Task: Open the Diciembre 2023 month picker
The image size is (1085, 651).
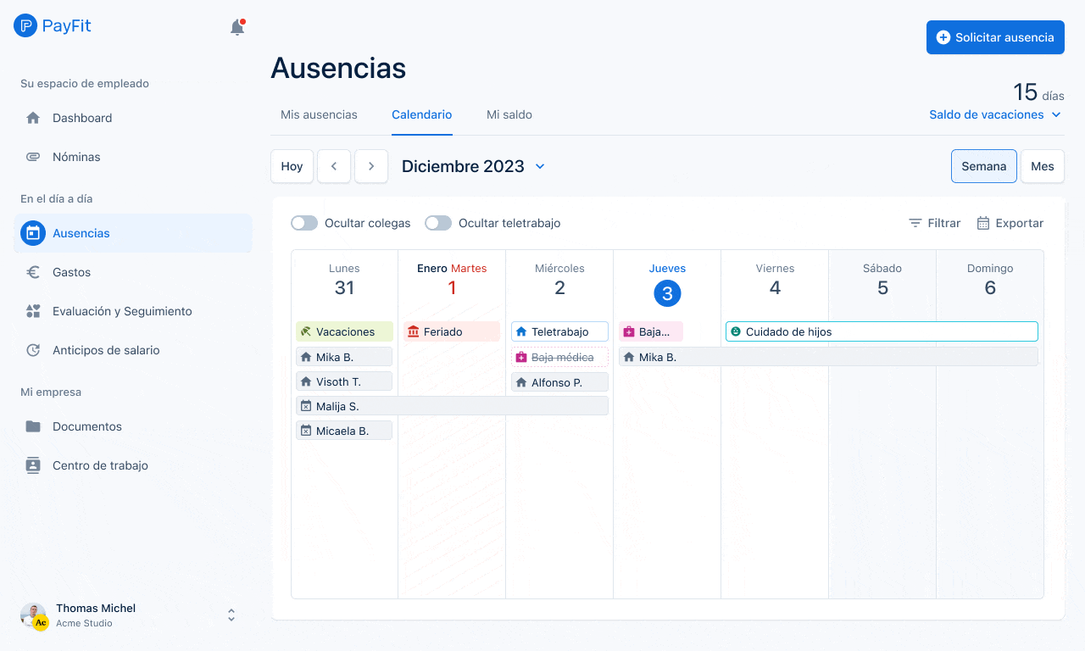Action: click(x=473, y=166)
